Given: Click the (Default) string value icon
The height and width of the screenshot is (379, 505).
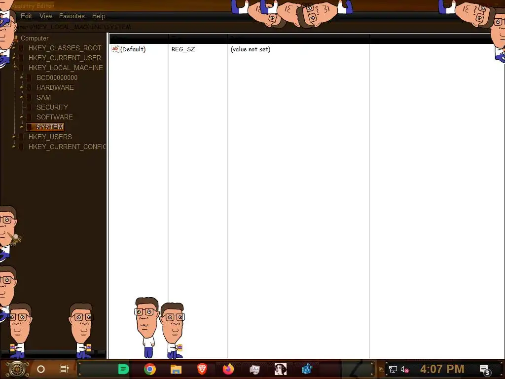Looking at the screenshot, I should 115,49.
